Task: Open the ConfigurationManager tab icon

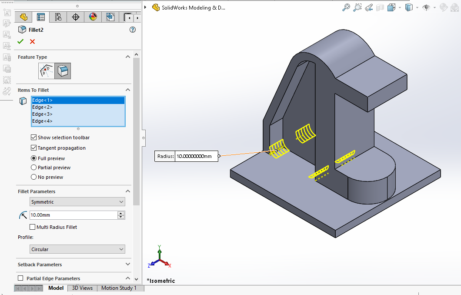Action: coord(58,17)
